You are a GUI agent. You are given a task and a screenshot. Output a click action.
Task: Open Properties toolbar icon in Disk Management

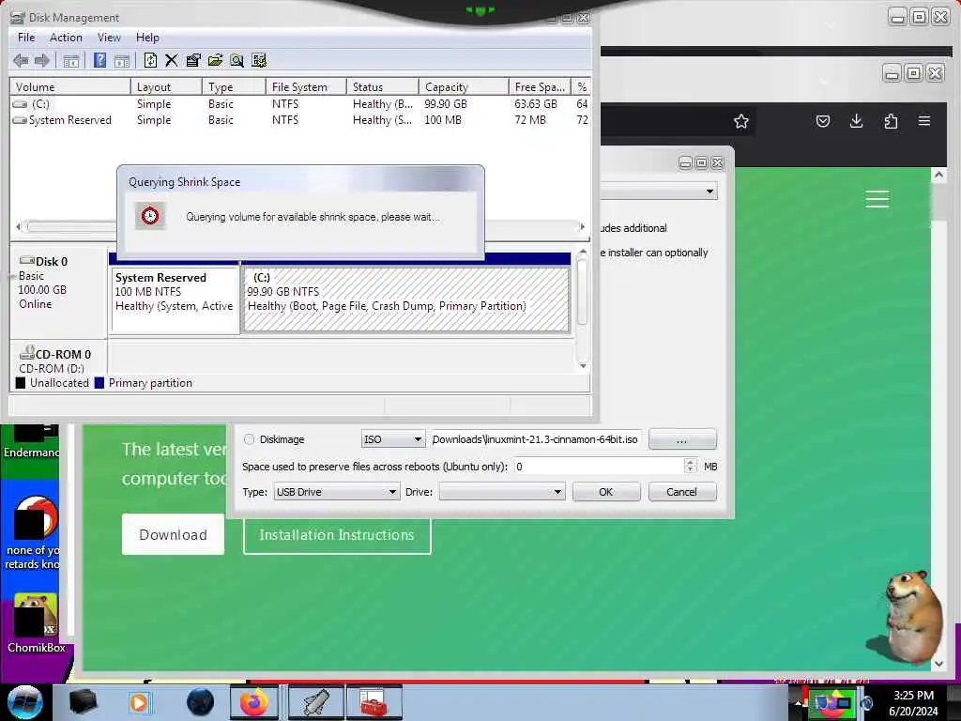193,60
